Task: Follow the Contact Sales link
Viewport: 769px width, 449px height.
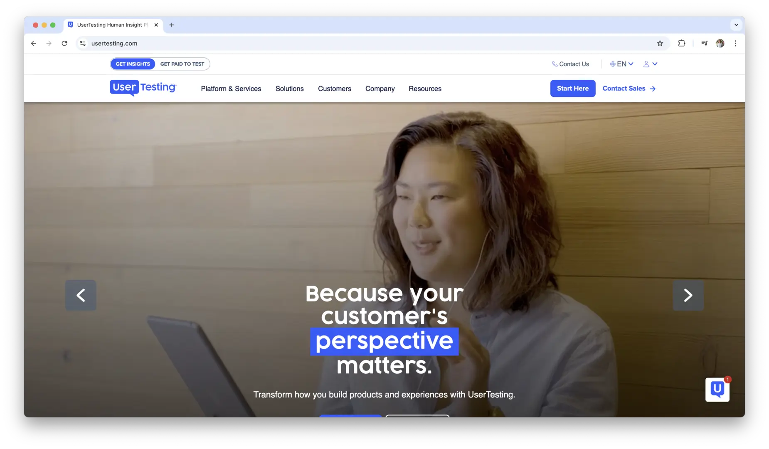Action: click(629, 89)
